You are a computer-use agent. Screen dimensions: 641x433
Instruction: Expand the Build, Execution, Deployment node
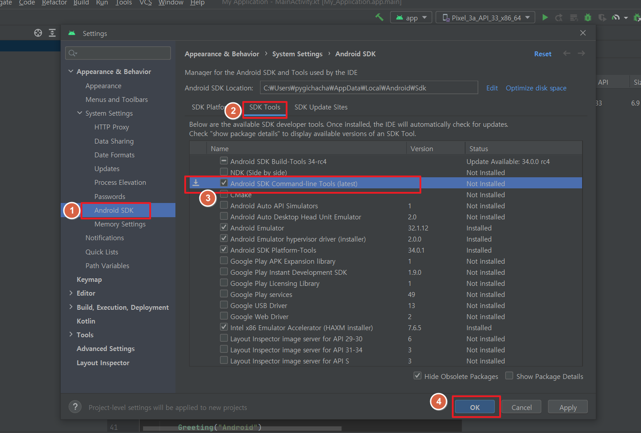coord(71,307)
